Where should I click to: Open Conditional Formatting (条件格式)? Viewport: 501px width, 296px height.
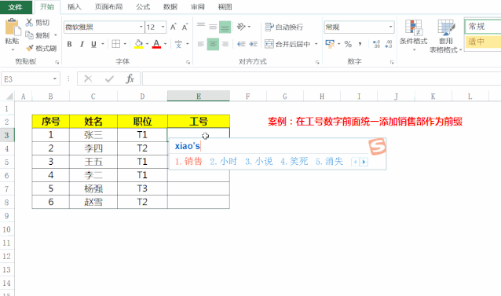(x=414, y=35)
